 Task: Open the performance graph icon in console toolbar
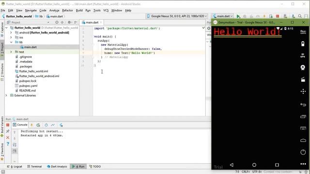[x=53, y=125]
